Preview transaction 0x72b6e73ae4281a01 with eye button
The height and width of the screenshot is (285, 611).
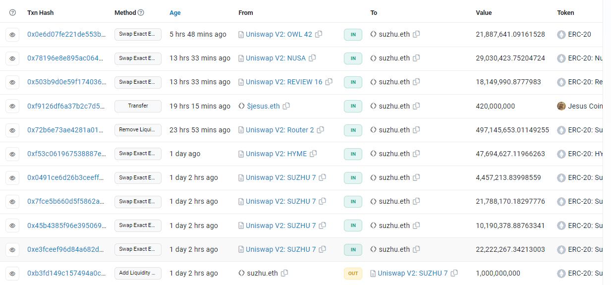click(12, 130)
